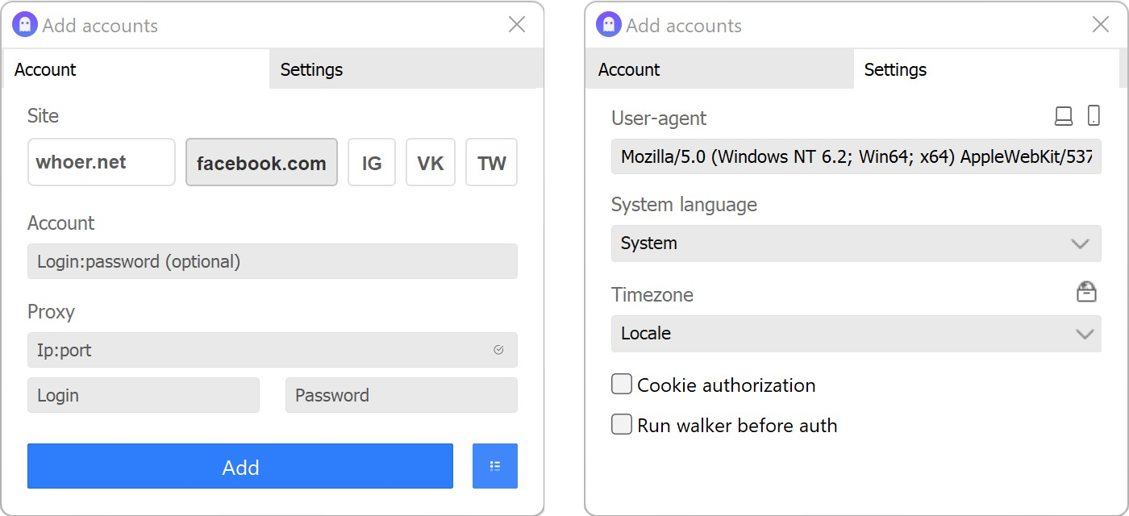The width and height of the screenshot is (1129, 516).
Task: Enable Cookie authorization checkbox
Action: coord(621,385)
